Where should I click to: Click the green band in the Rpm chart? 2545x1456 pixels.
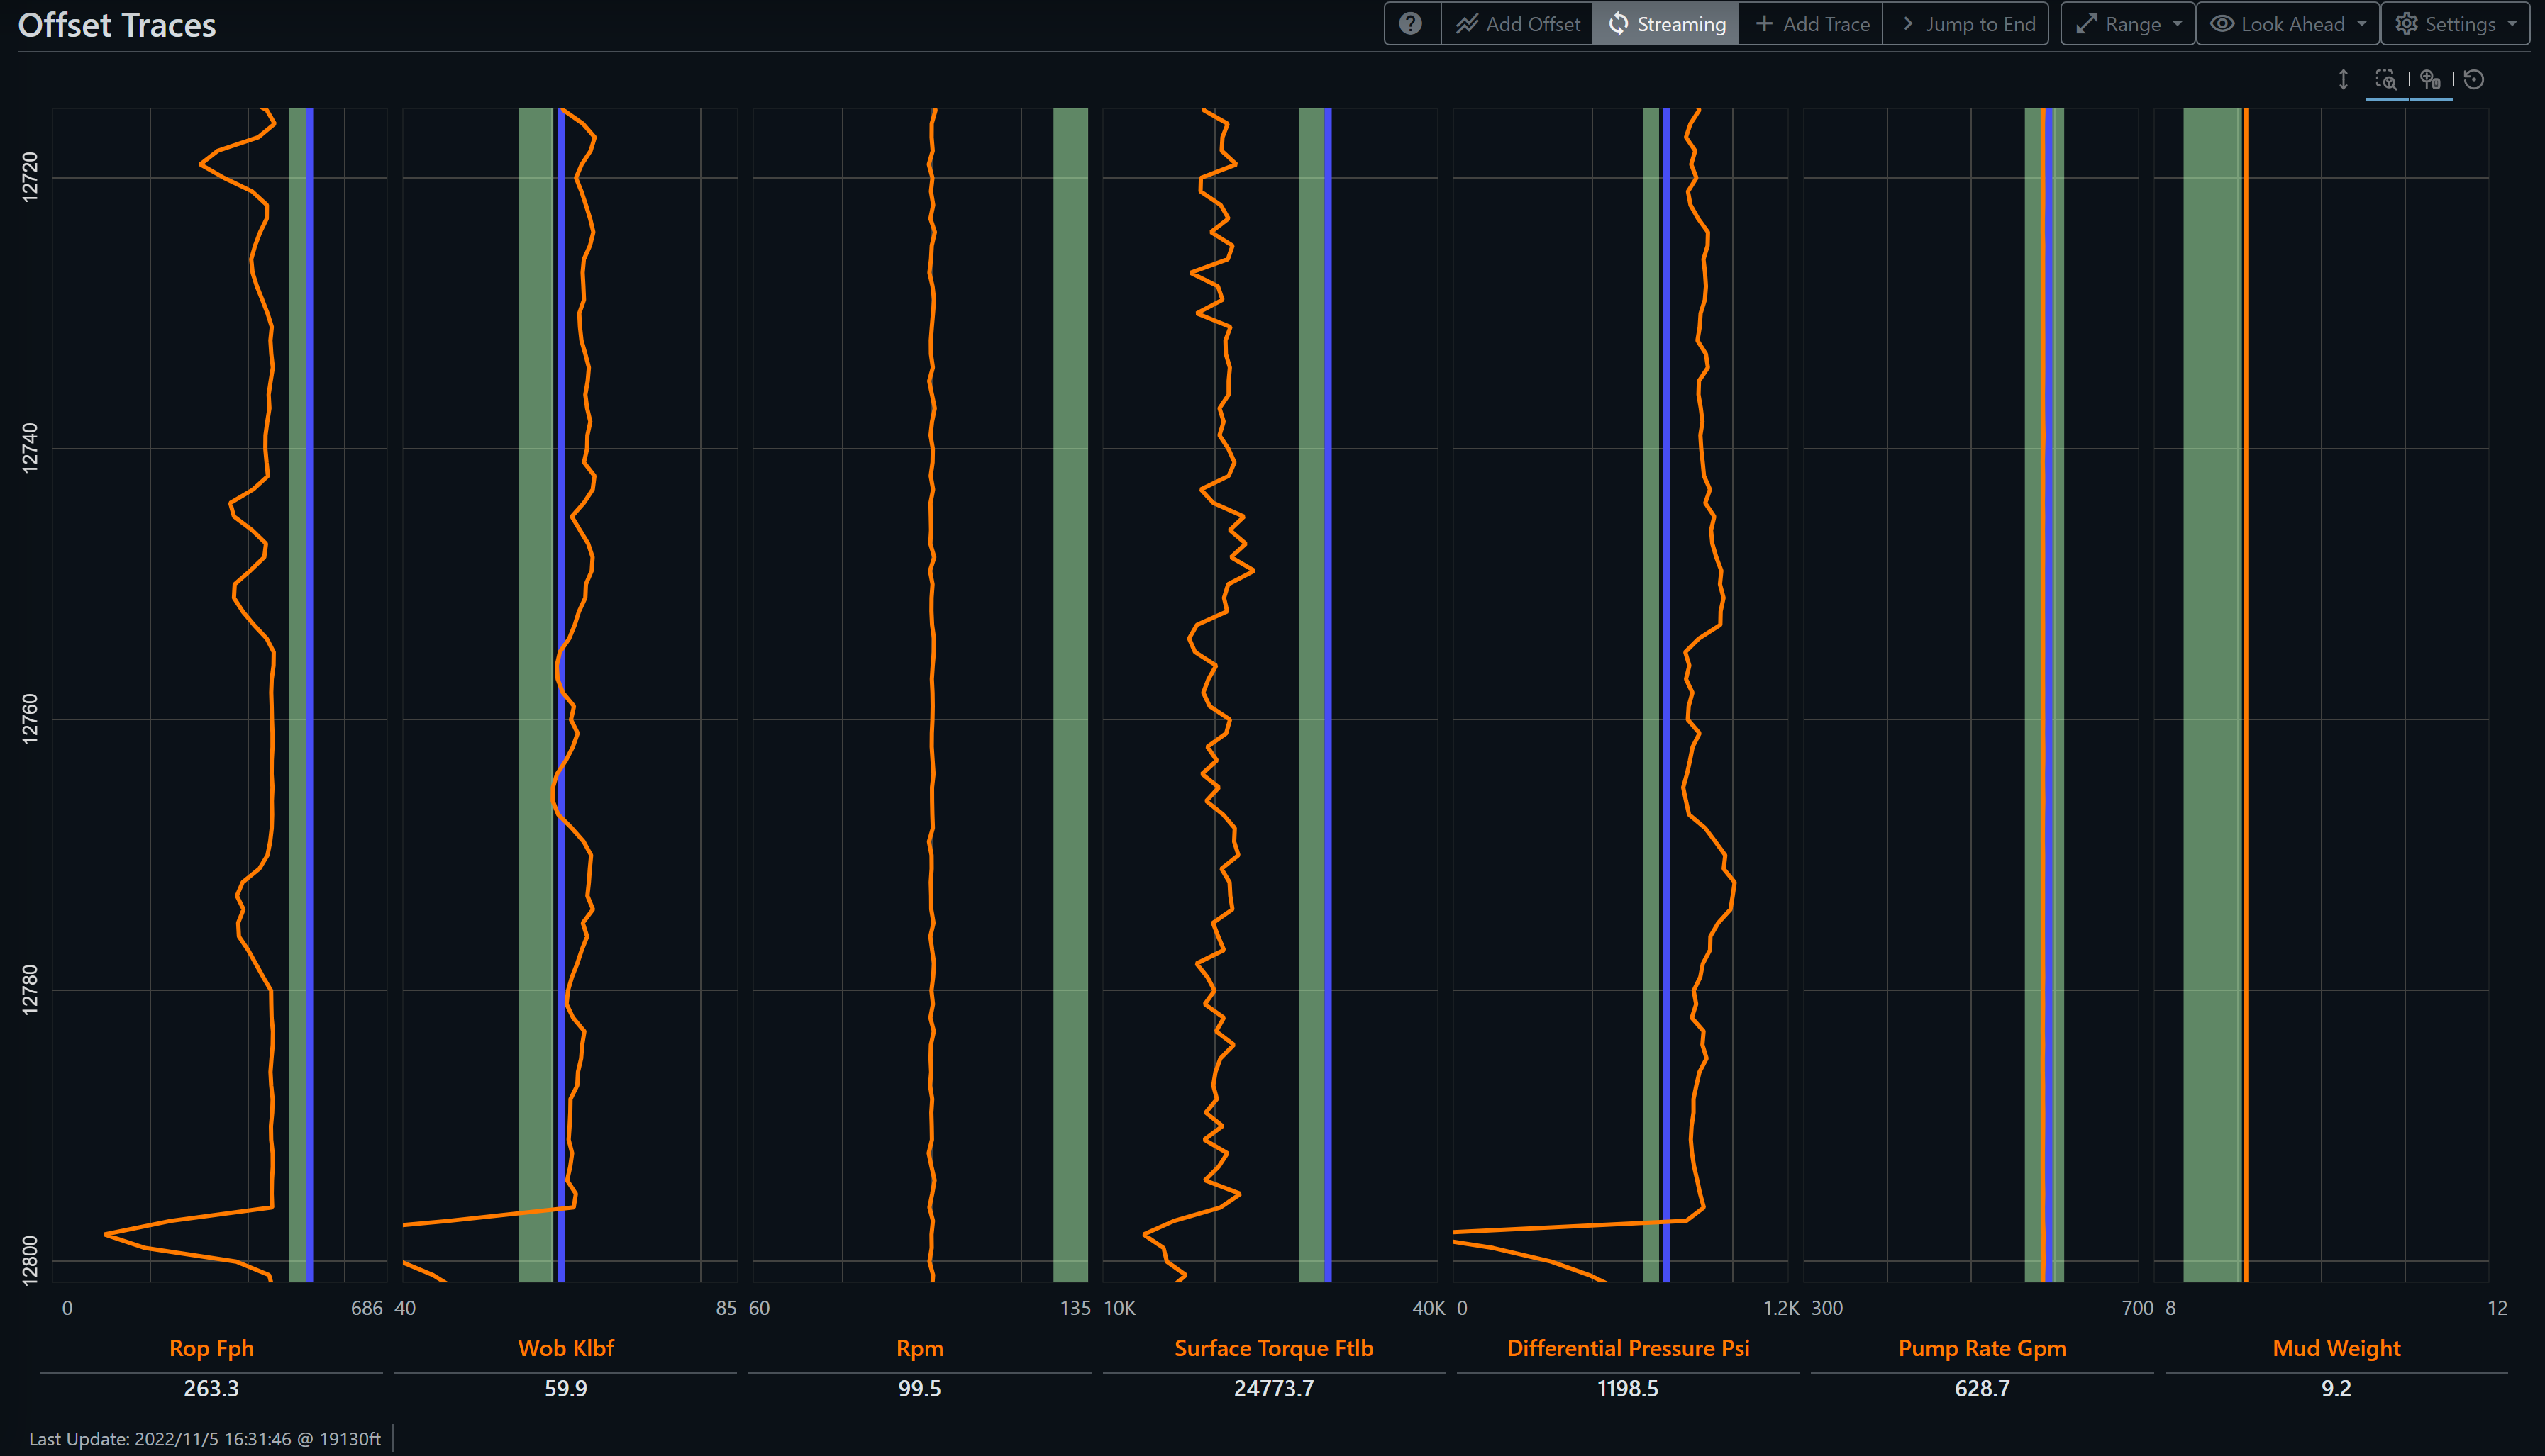click(1070, 695)
